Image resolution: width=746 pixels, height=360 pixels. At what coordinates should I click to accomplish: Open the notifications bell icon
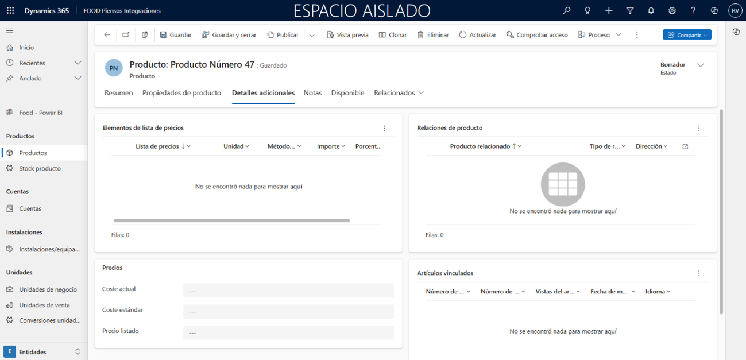tap(651, 10)
